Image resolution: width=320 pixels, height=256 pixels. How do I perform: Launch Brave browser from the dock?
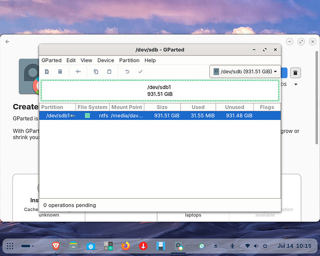coord(56,246)
